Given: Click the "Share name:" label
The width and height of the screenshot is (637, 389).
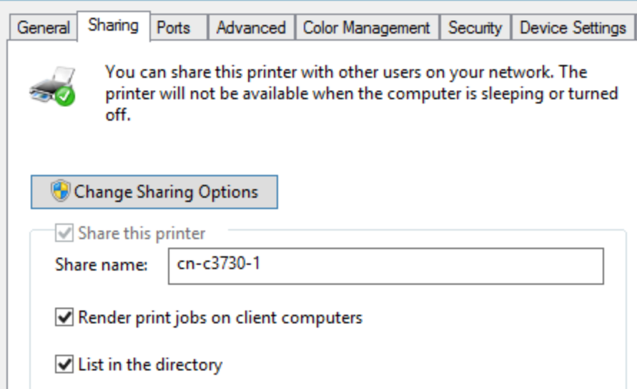Looking at the screenshot, I should tap(101, 266).
